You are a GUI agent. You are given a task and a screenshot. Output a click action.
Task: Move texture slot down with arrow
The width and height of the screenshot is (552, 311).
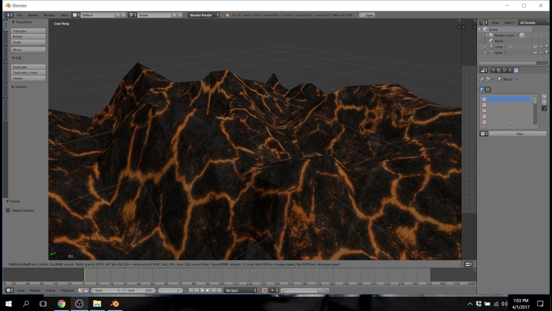click(544, 102)
